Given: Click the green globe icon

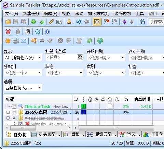Looking at the screenshot, I should tap(100, 41).
